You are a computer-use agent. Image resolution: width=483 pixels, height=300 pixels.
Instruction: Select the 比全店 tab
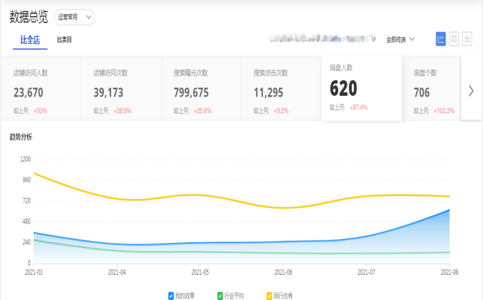coord(30,40)
